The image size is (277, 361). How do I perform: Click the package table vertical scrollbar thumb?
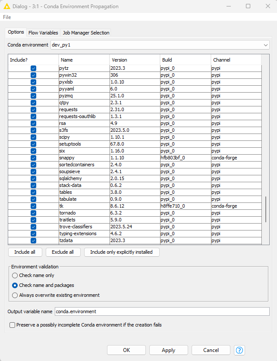(266, 209)
